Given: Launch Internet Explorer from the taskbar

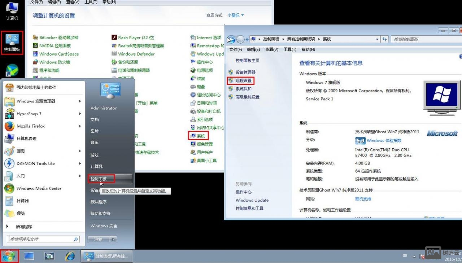Looking at the screenshot, I should (70, 256).
